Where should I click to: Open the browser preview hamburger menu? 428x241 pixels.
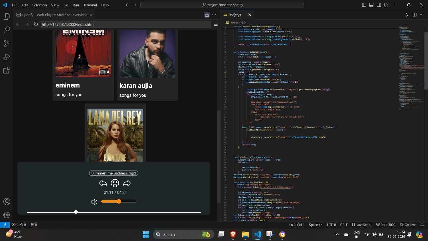coord(216,24)
